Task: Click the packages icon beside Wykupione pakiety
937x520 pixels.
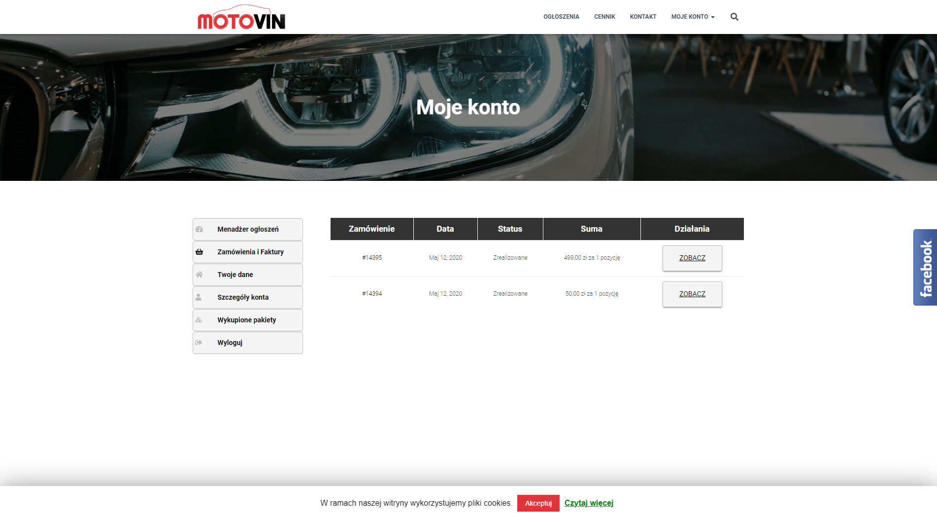Action: click(199, 319)
